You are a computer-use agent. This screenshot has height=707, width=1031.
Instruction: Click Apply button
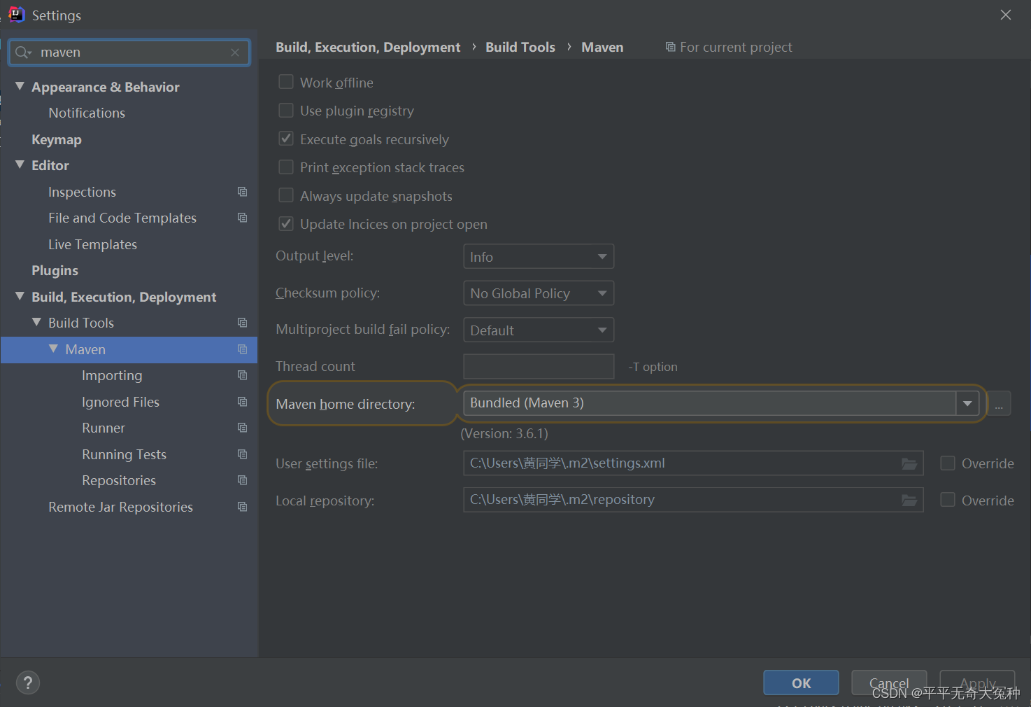(x=977, y=683)
